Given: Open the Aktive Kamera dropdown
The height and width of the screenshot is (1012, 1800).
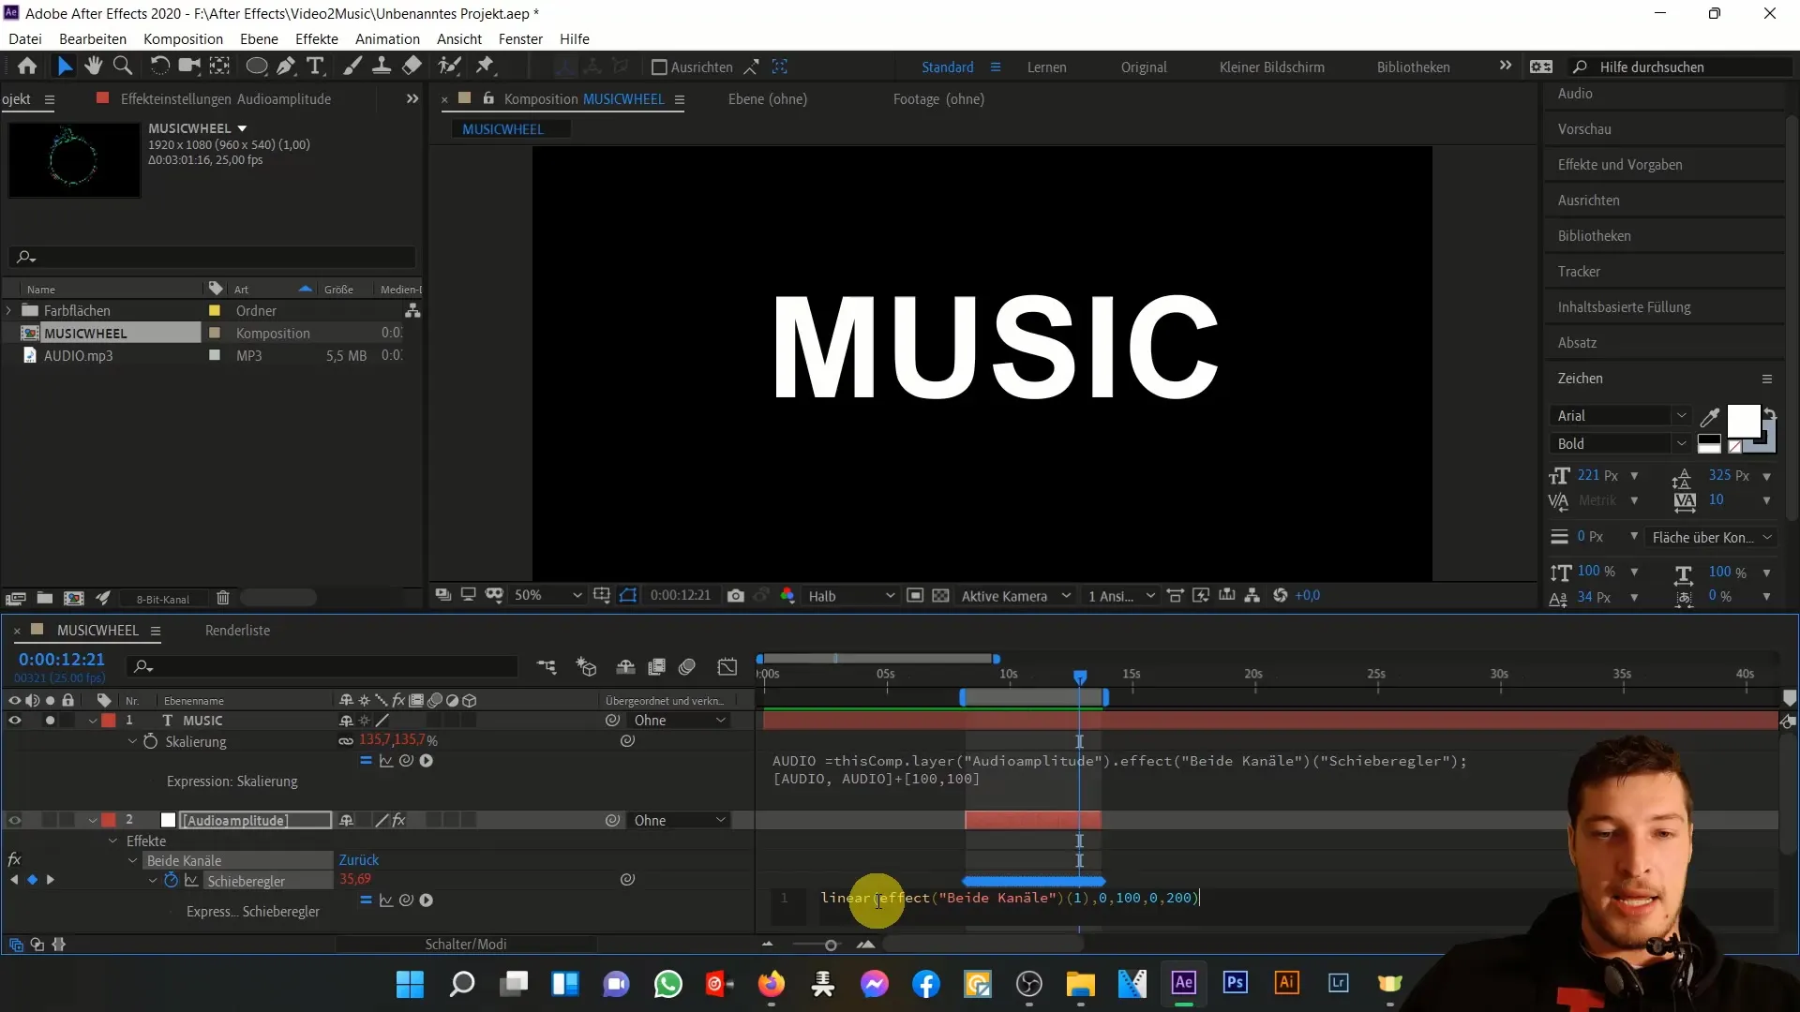Looking at the screenshot, I should coord(1015,596).
